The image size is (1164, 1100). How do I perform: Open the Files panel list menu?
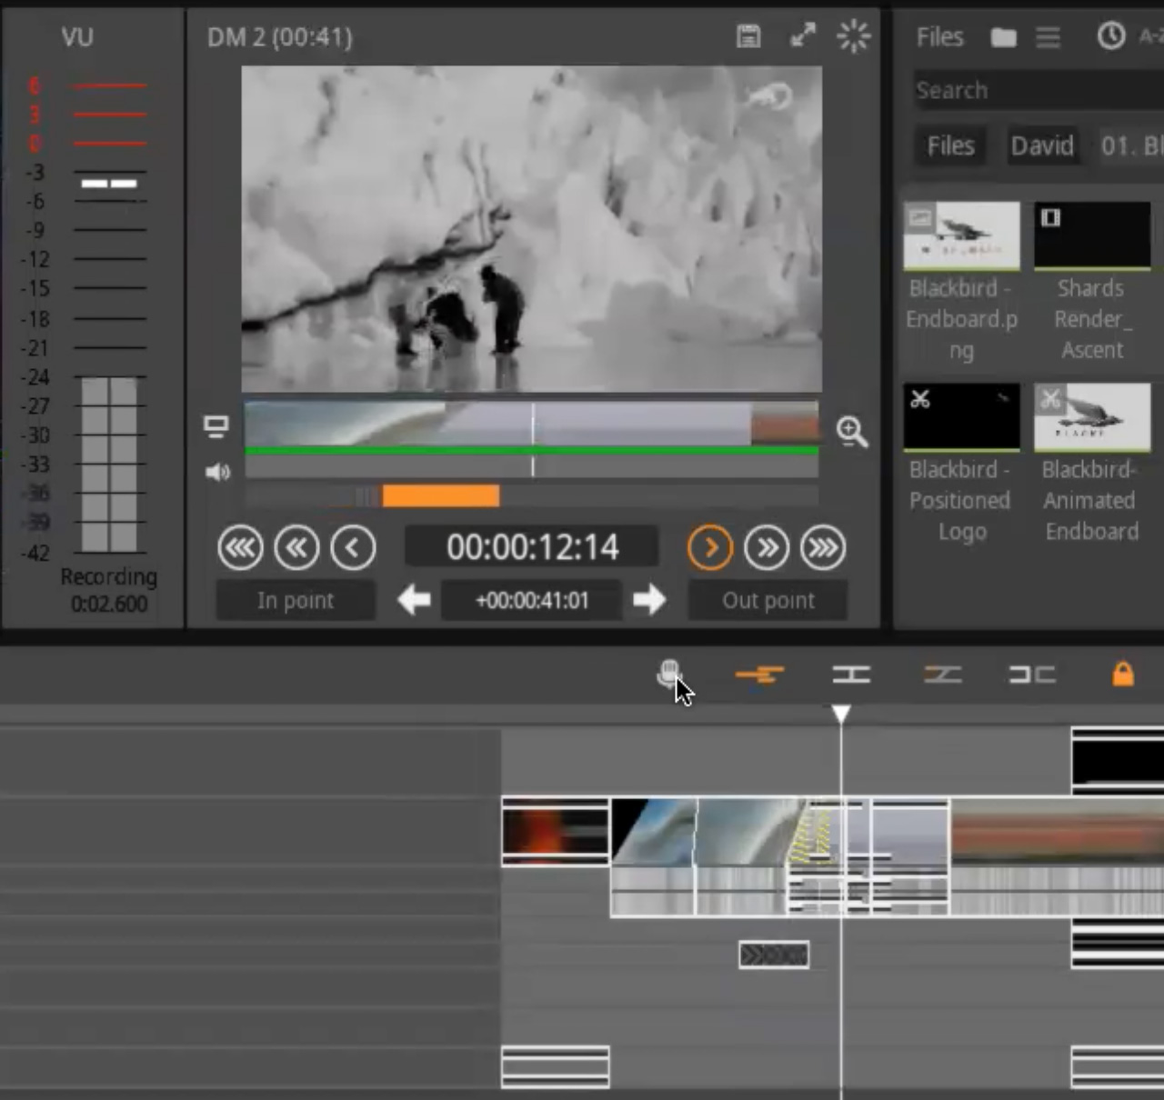1048,37
